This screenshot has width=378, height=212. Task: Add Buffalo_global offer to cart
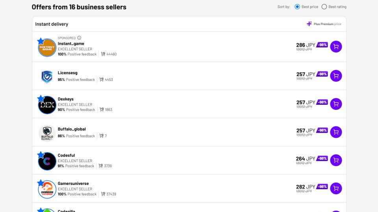point(336,132)
